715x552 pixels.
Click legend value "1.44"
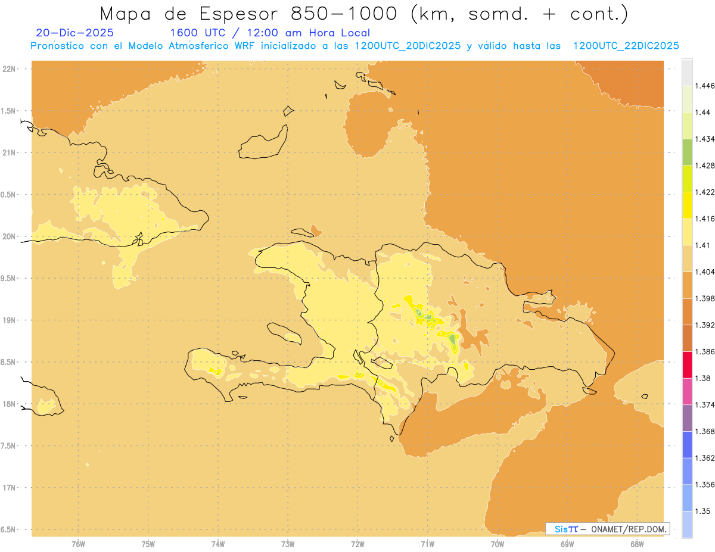(702, 112)
